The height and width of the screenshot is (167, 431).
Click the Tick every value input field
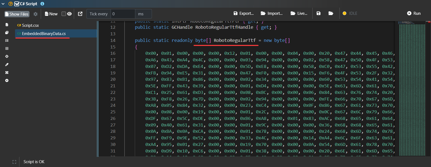tap(122, 14)
